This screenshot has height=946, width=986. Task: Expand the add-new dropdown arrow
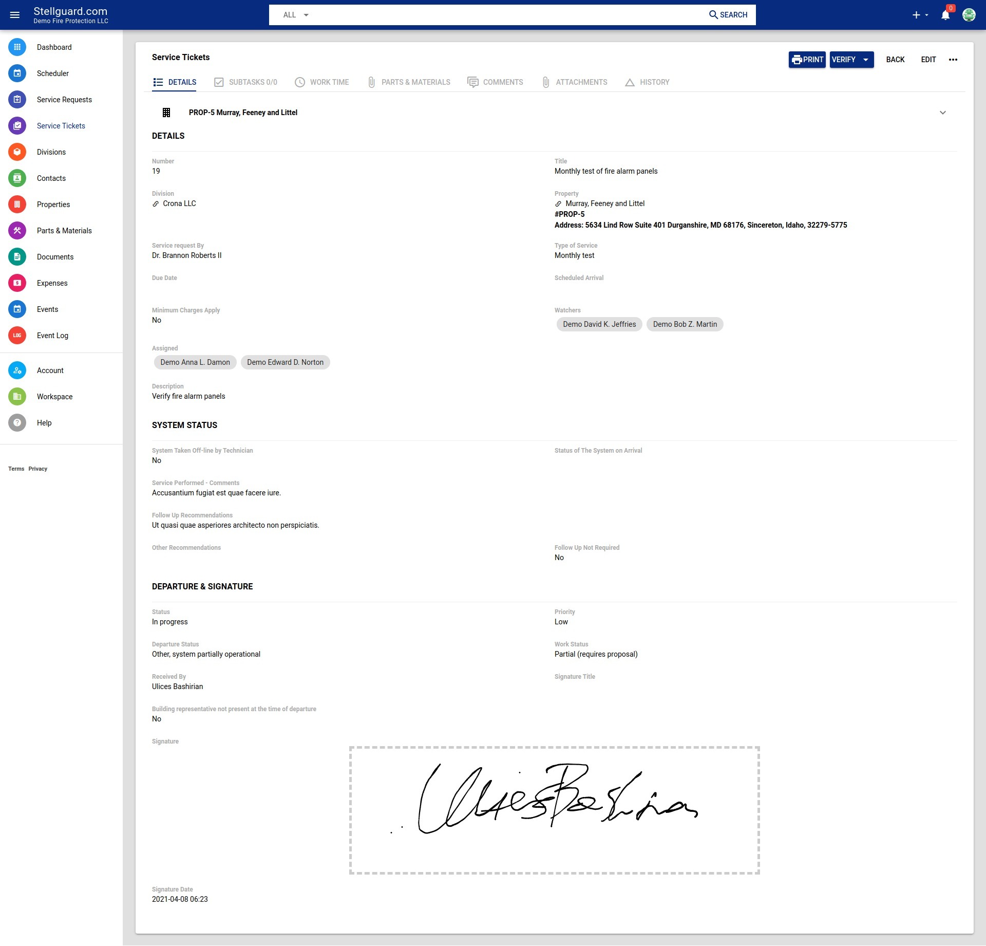(x=927, y=15)
